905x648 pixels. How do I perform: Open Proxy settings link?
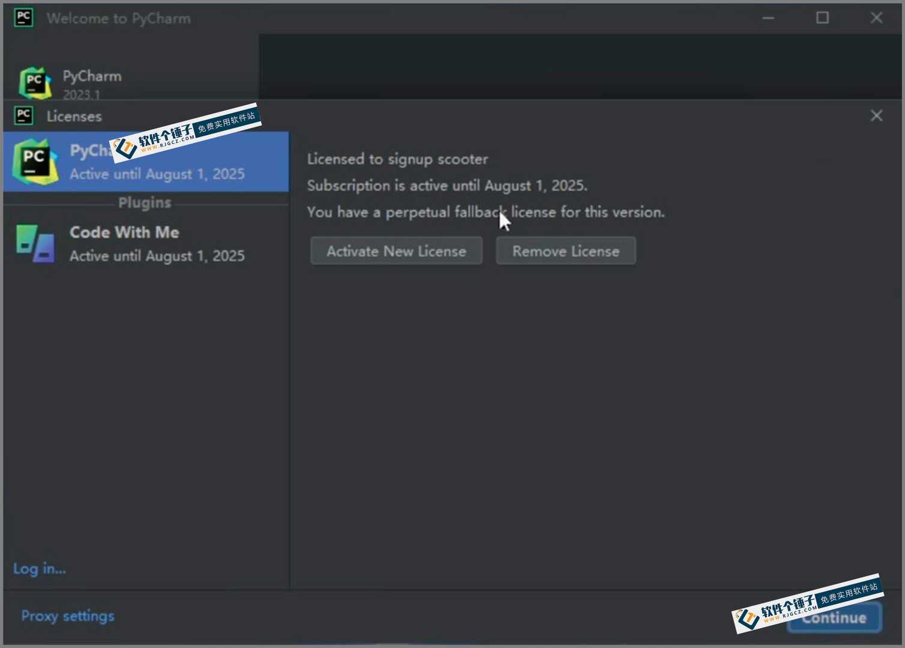pos(68,616)
